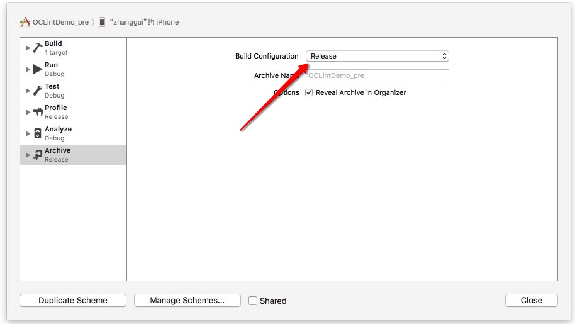The height and width of the screenshot is (324, 575).
Task: Click the Test wrench icon
Action: click(x=38, y=91)
